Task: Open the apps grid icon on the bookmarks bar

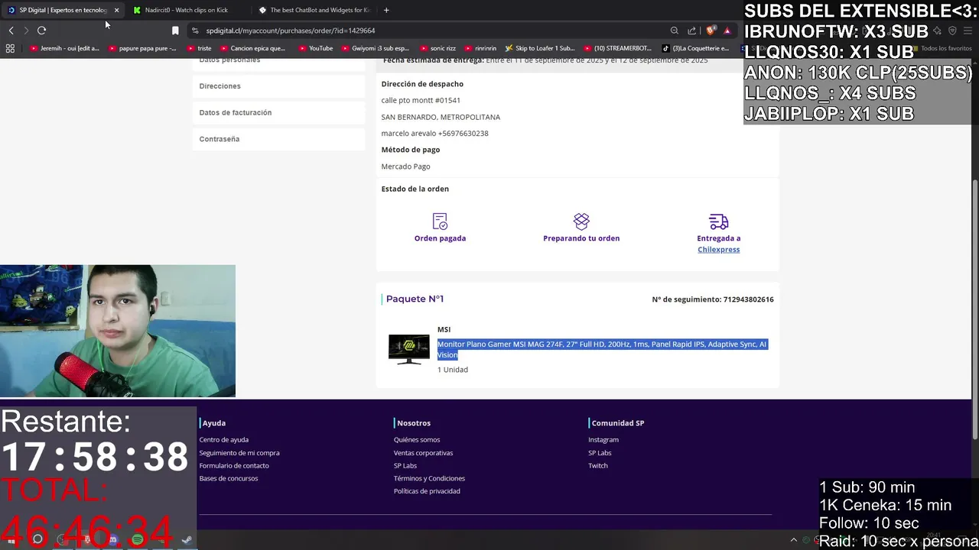Action: point(10,48)
